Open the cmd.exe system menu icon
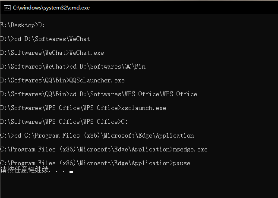The width and height of the screenshot is (278, 198). pos(7,8)
